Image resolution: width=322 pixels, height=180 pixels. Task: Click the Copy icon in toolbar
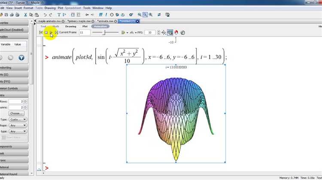point(31,15)
